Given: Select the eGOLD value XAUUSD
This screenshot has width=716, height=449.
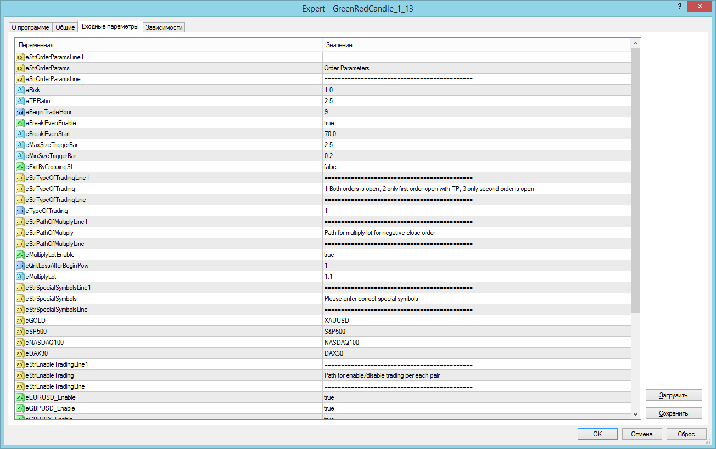Looking at the screenshot, I should click(x=337, y=321).
